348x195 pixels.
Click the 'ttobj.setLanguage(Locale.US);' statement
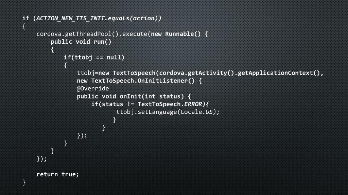click(x=168, y=112)
